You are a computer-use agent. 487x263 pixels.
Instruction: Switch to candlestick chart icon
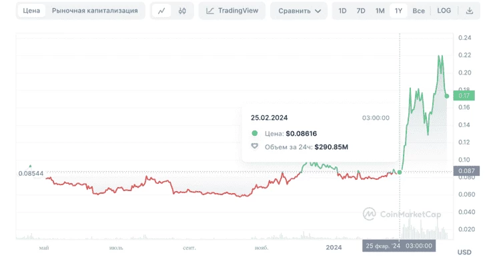[x=182, y=11]
